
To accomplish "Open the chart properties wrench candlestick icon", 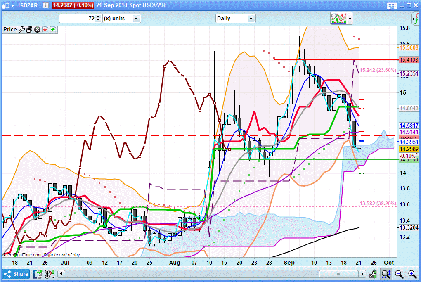I will click(x=373, y=274).
